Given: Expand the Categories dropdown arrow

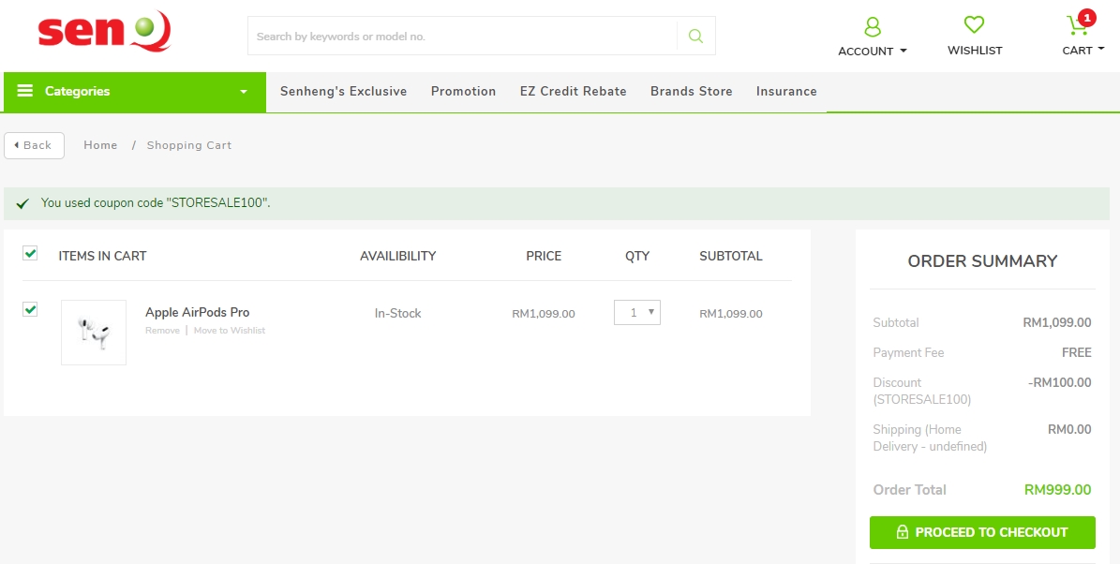Looking at the screenshot, I should tap(244, 92).
